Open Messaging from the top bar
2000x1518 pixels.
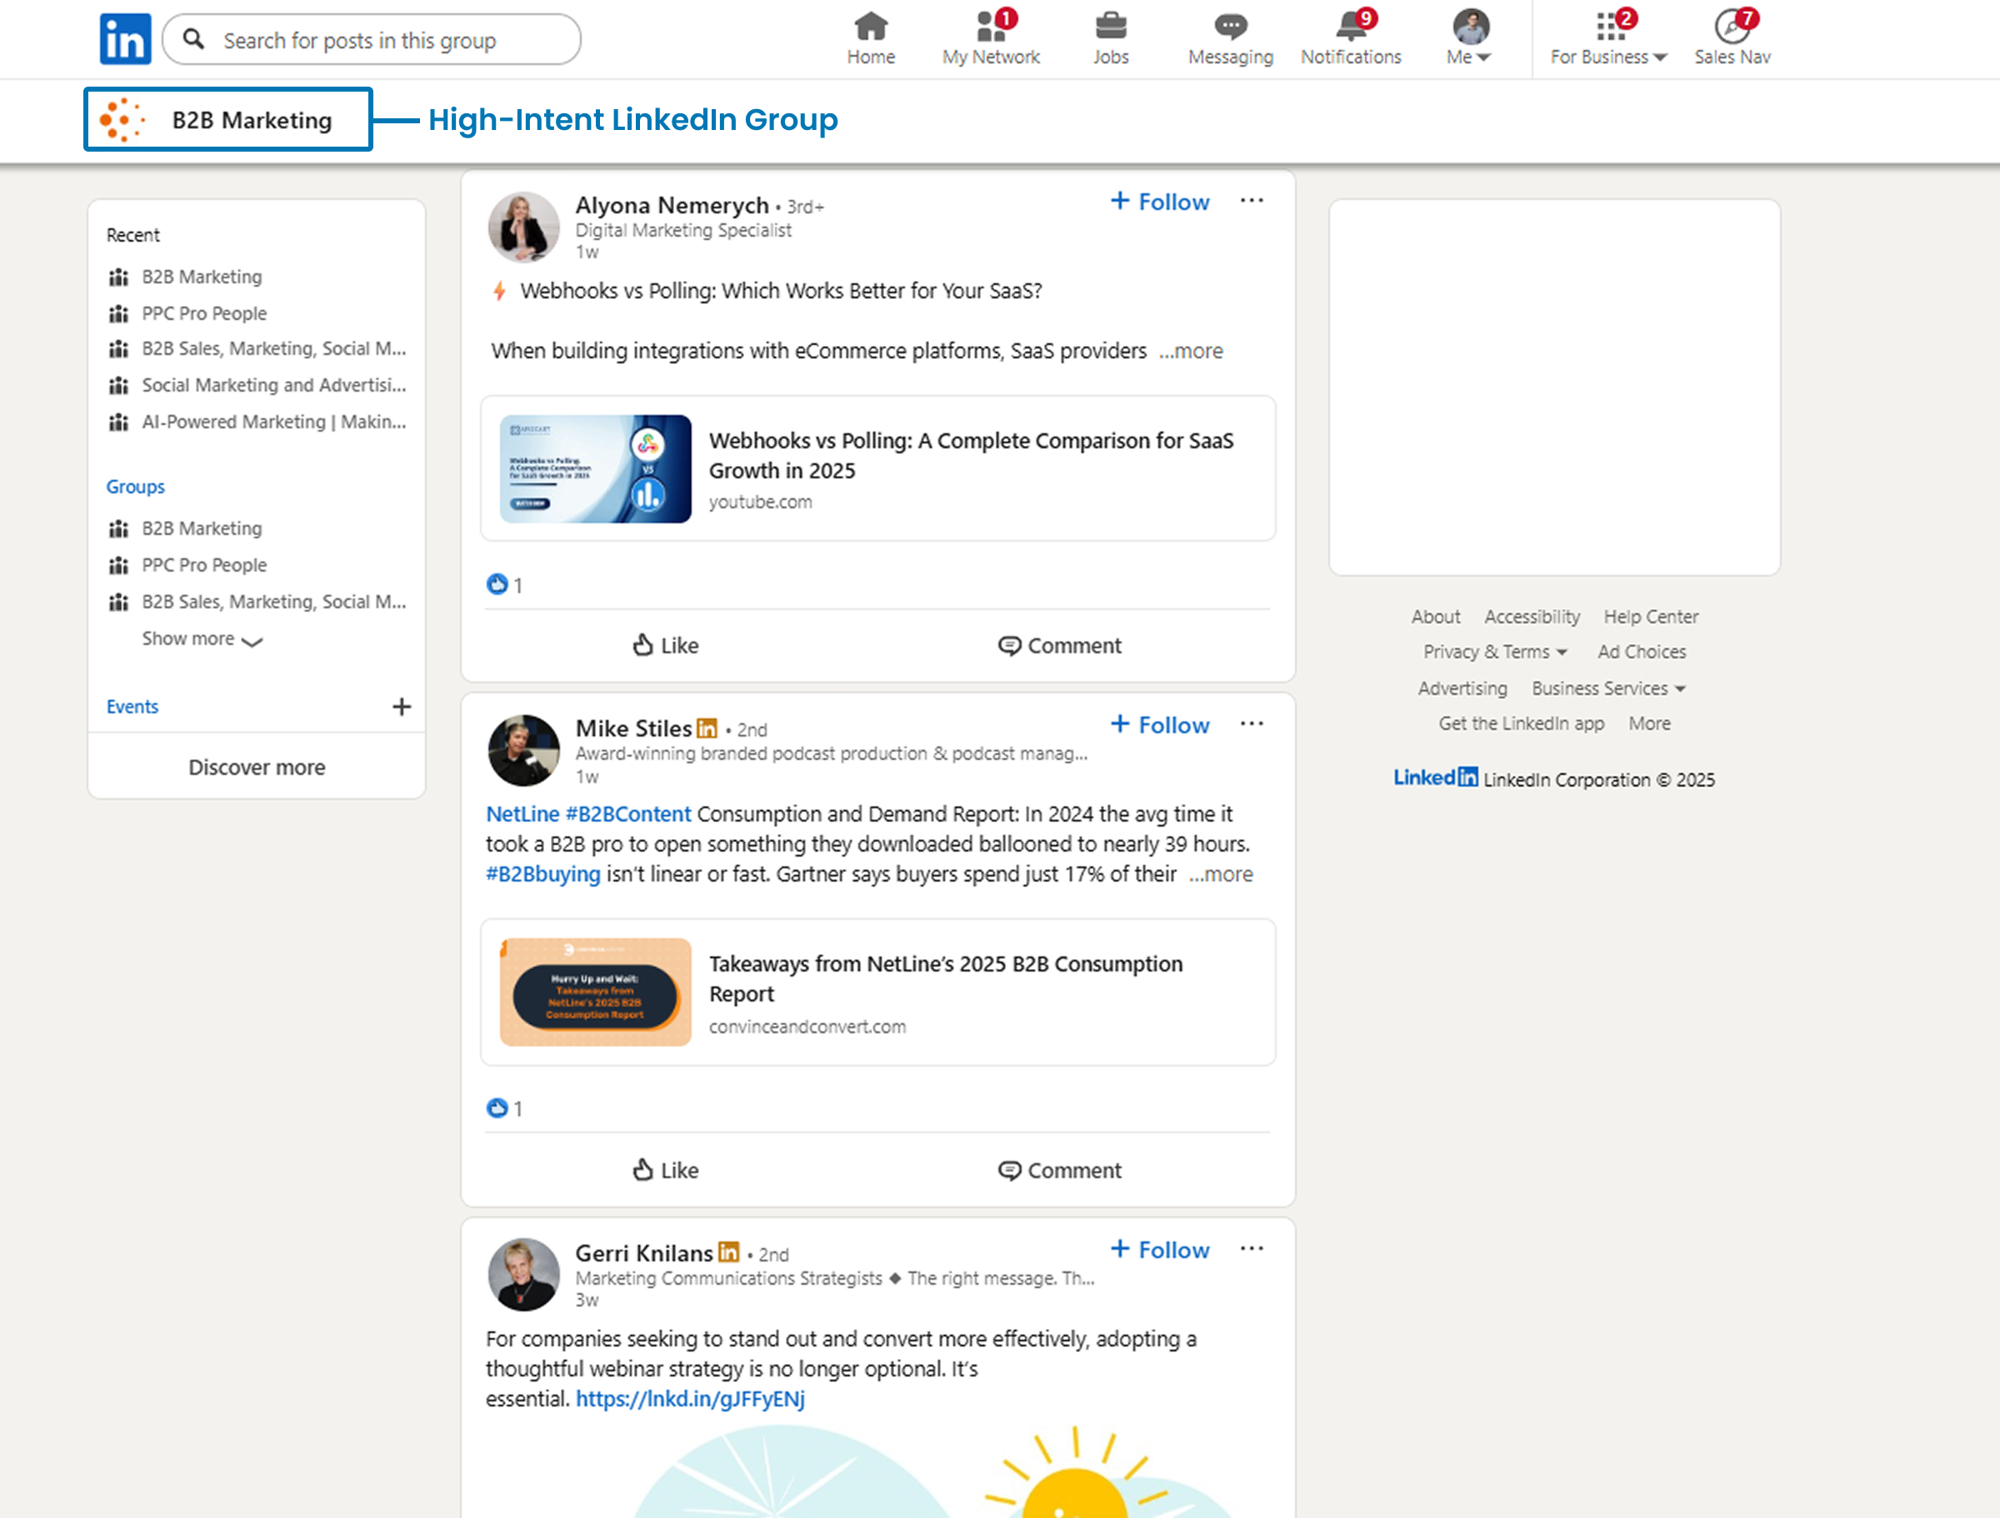pos(1230,39)
